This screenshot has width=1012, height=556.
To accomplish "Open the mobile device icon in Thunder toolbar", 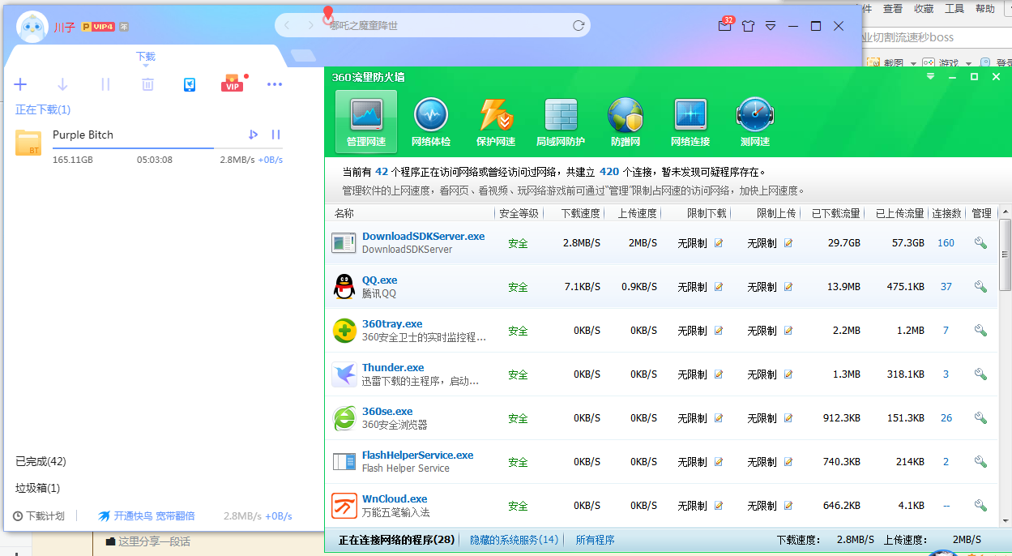I will pyautogui.click(x=190, y=84).
